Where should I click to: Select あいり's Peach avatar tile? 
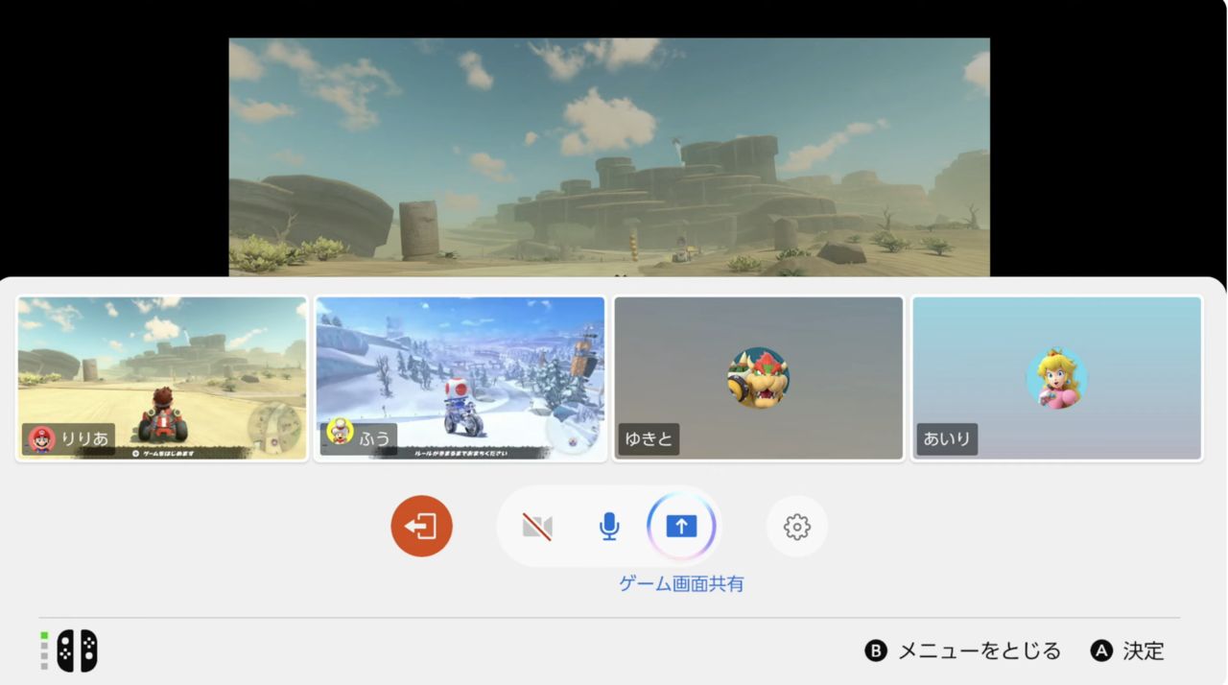(1056, 378)
